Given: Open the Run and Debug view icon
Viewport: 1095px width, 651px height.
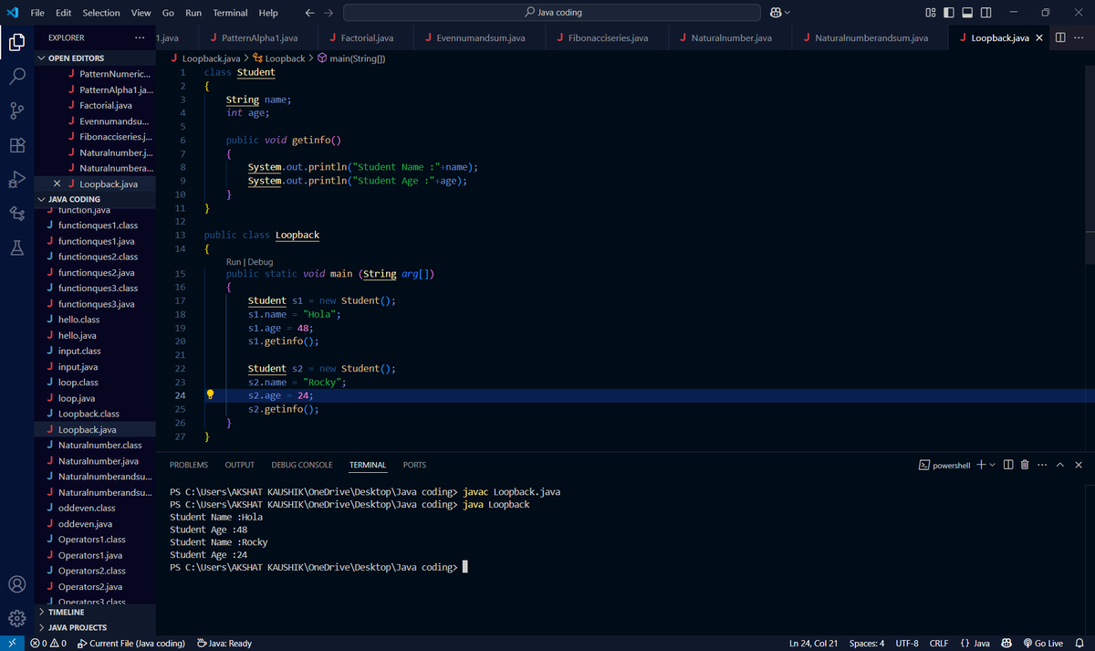Looking at the screenshot, I should click(x=16, y=179).
